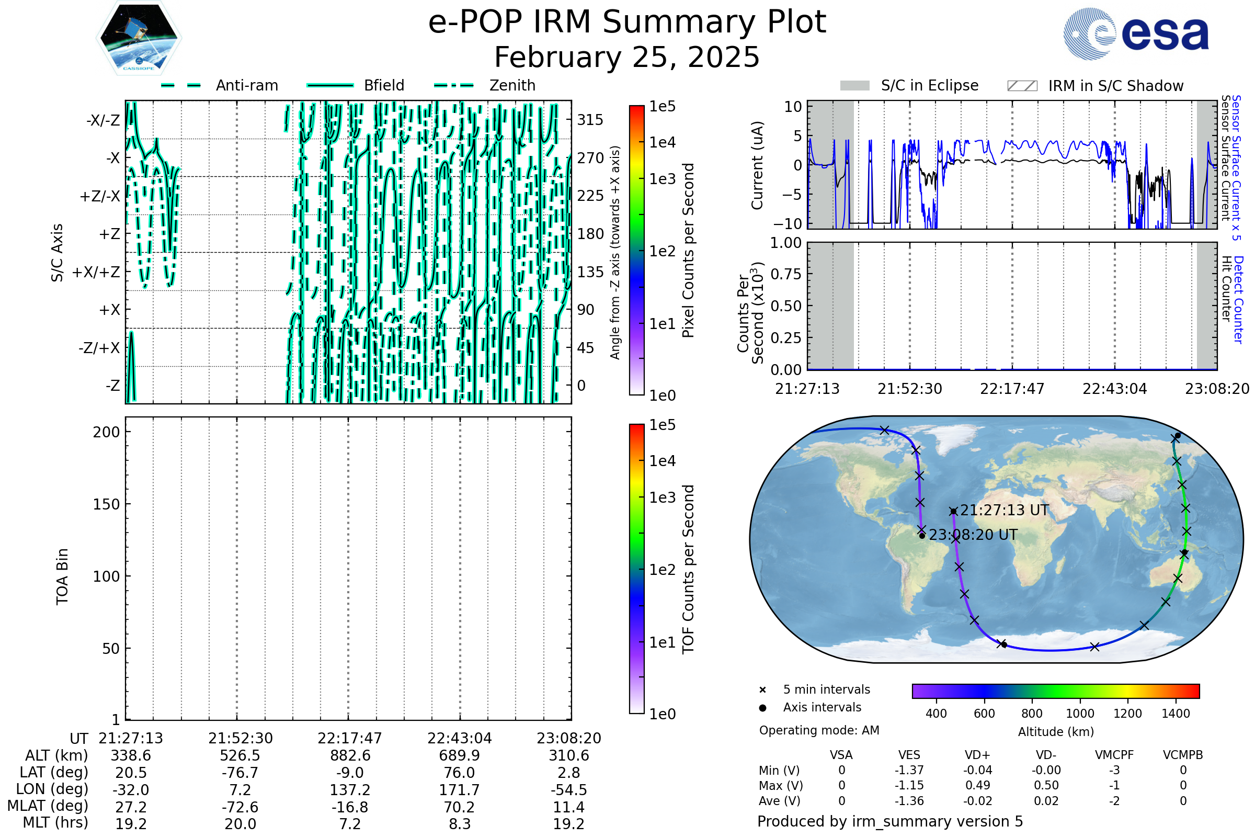Screen dimensions: 1255x837
Task: Click the Bfield solid legend line
Action: coord(330,85)
